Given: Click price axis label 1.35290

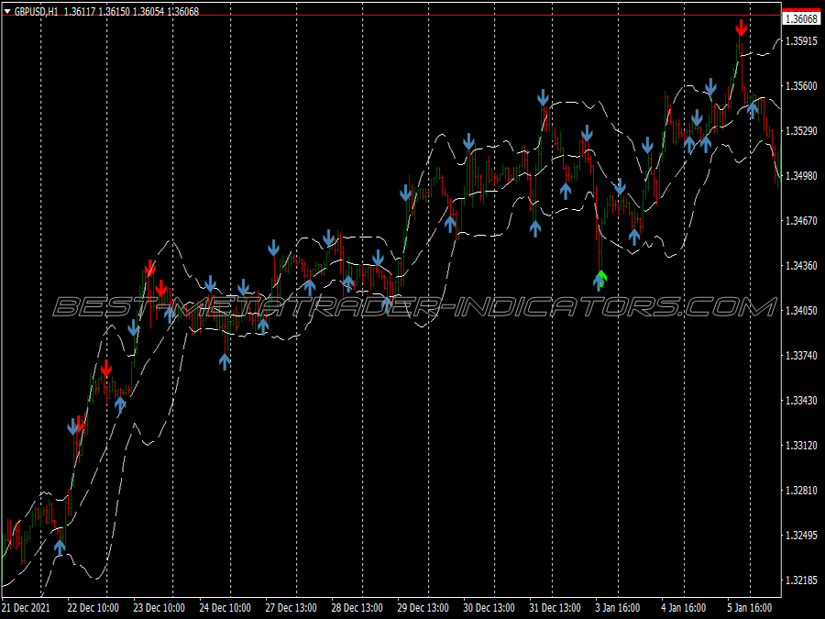Looking at the screenshot, I should click(x=801, y=130).
